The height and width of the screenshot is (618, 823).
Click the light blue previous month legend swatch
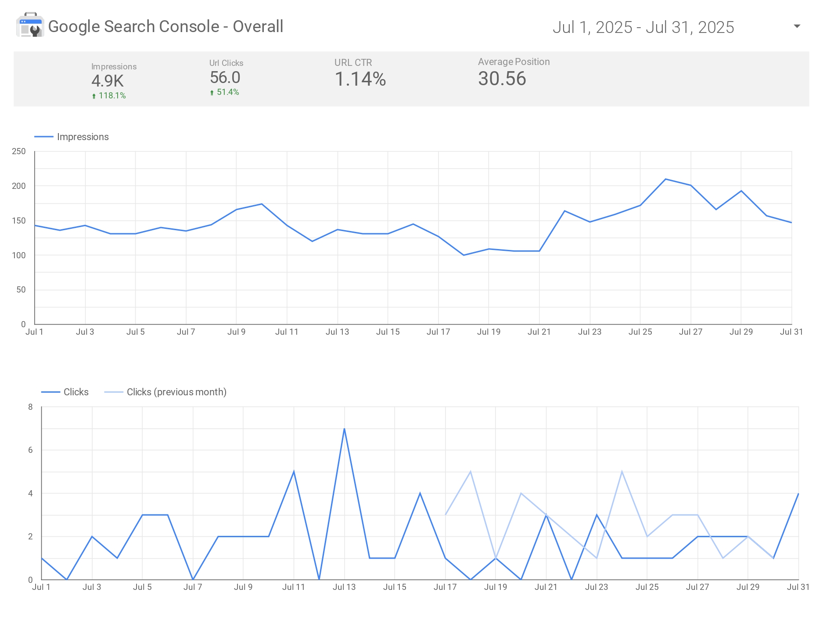click(x=114, y=392)
